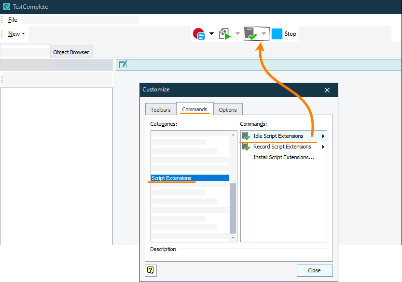Click the edit note icon below tabs

(x=123, y=64)
